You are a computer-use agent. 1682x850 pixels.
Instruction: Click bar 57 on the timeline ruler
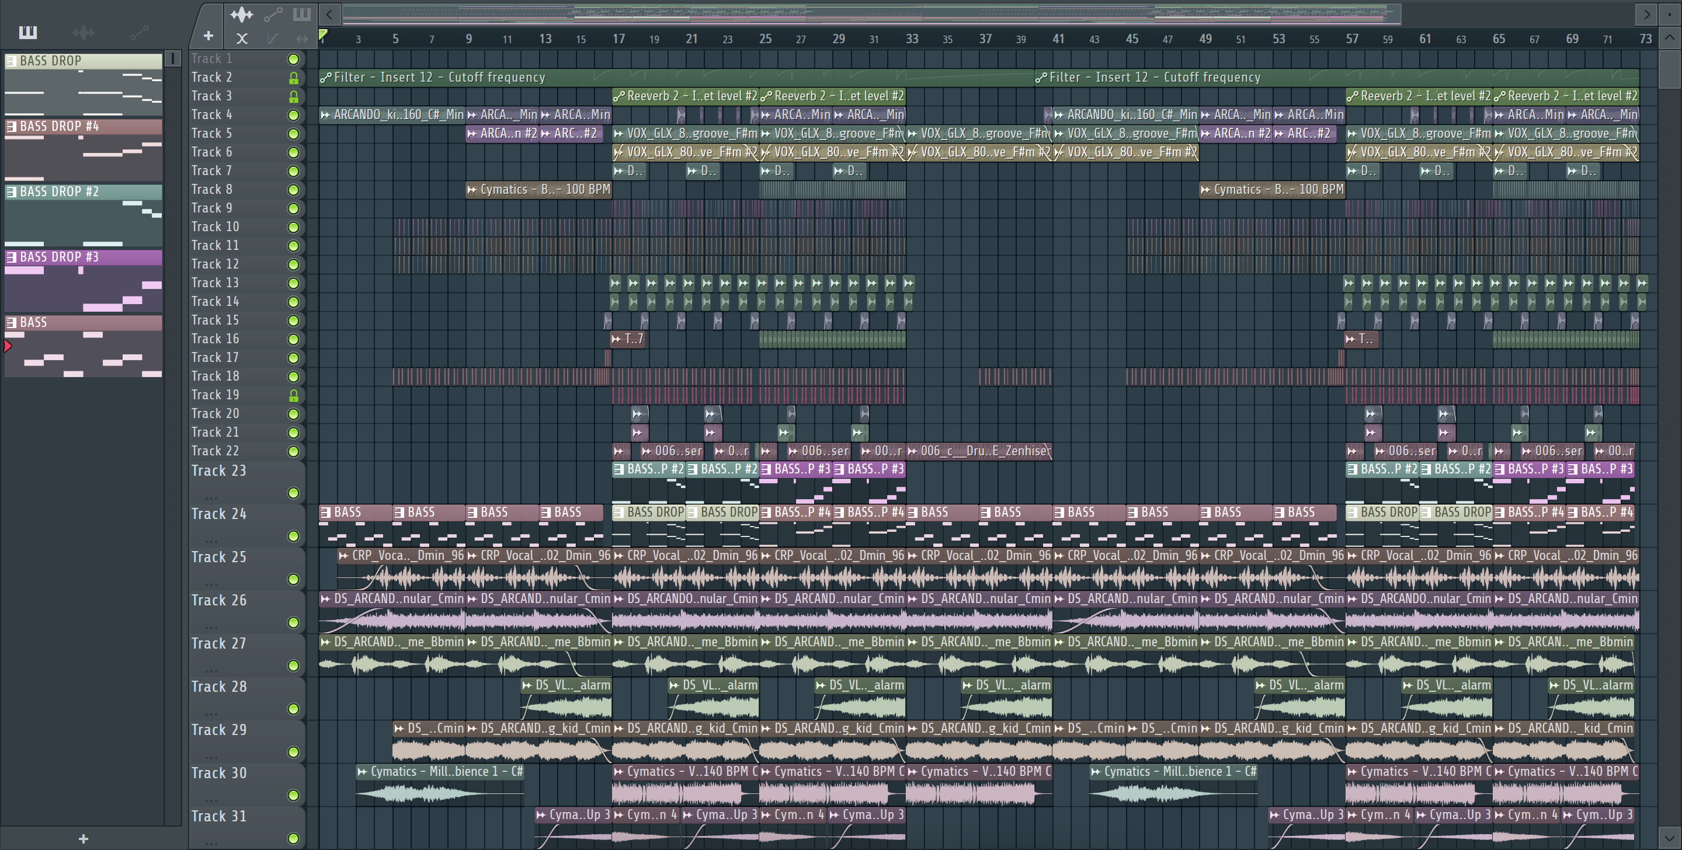[x=1351, y=39]
